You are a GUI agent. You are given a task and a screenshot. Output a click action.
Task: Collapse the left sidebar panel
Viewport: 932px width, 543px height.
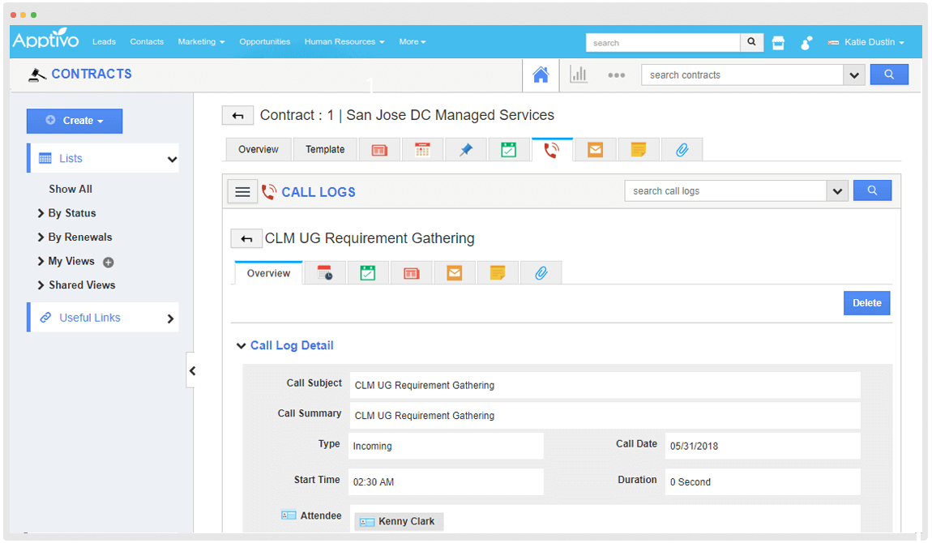191,371
